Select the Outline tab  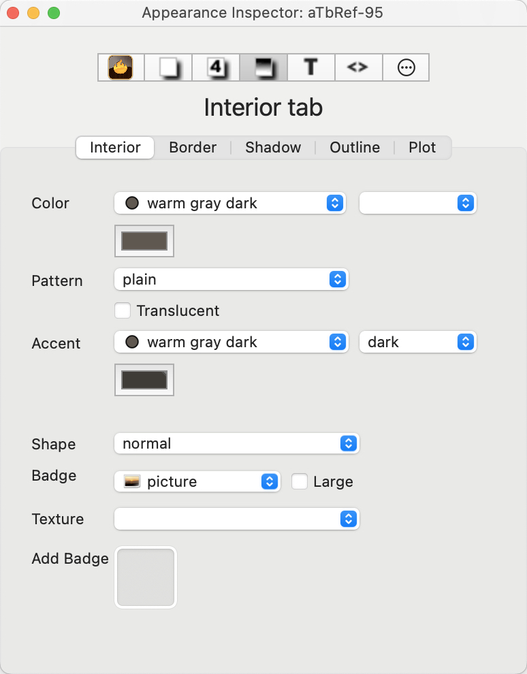click(354, 147)
